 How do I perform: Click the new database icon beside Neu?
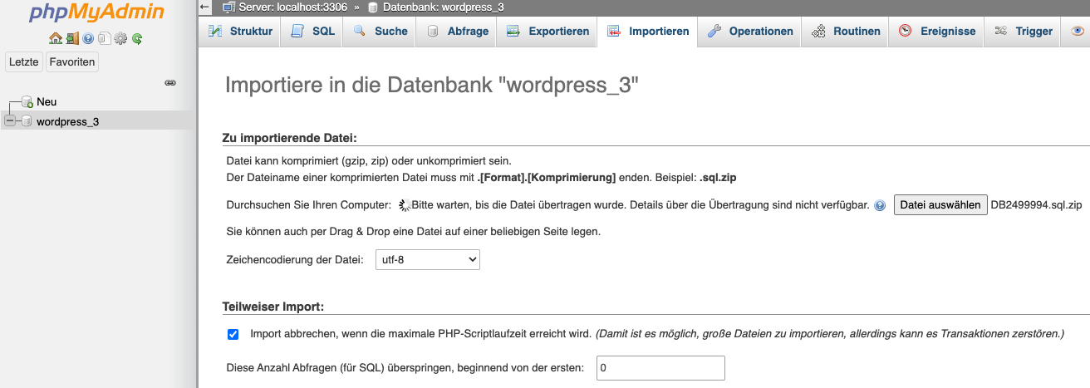[27, 101]
